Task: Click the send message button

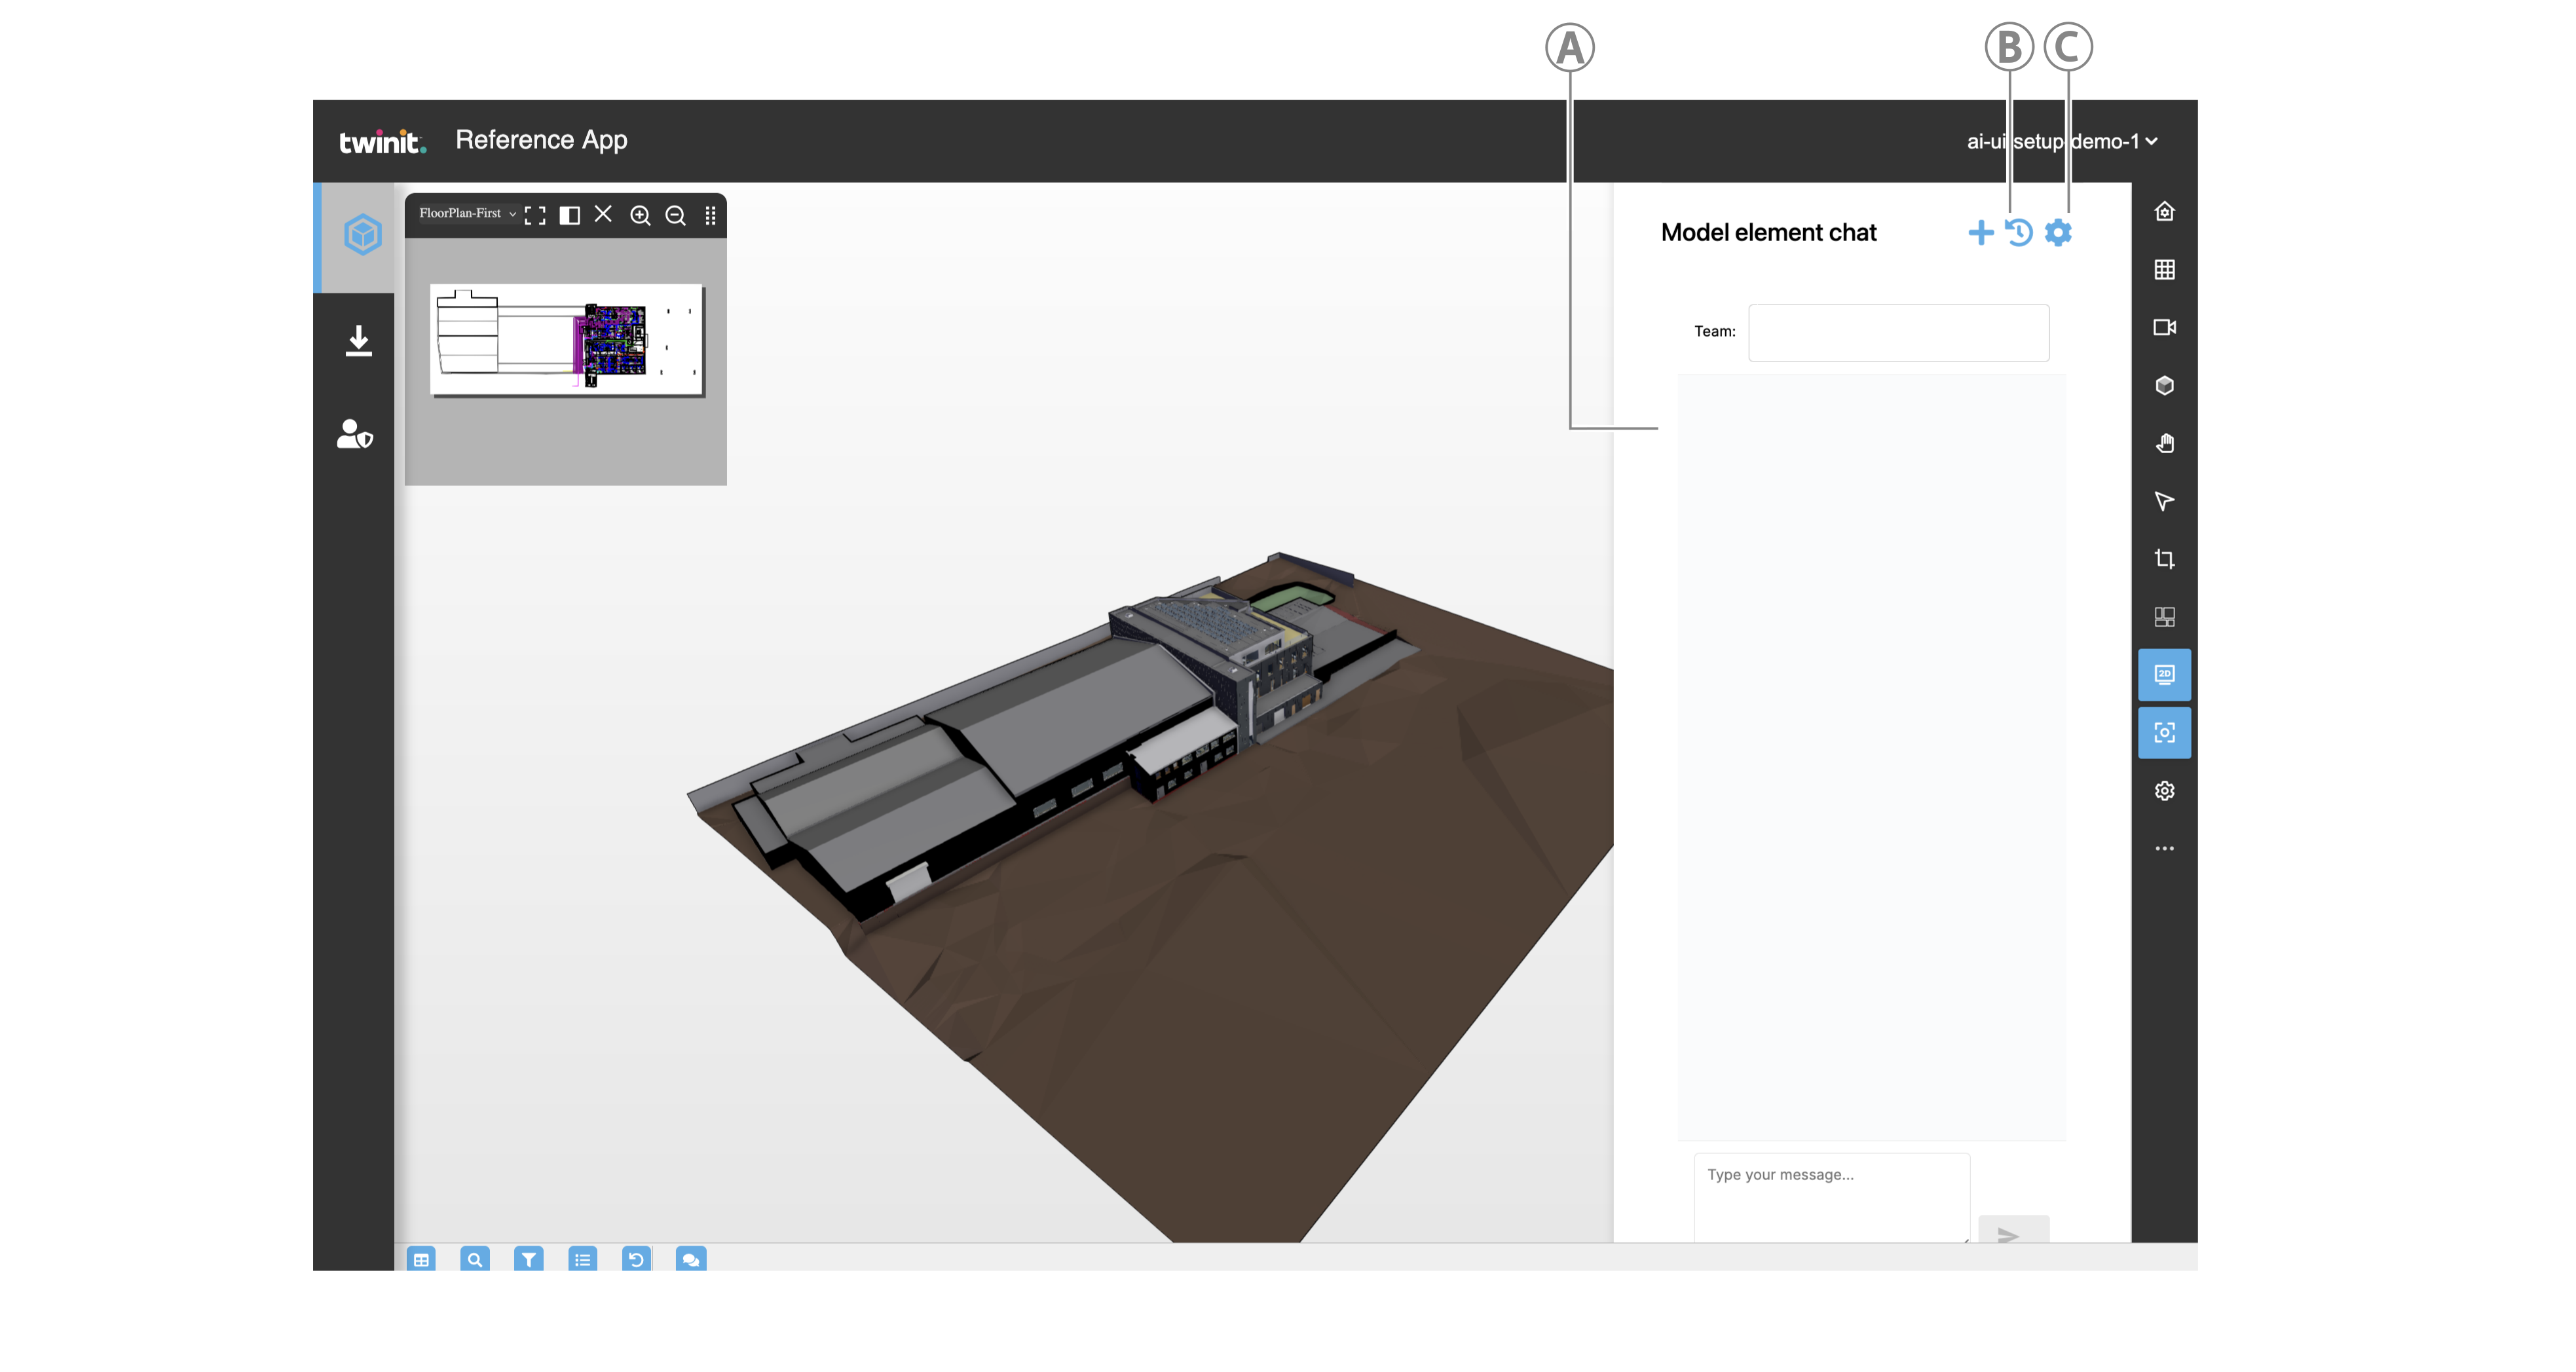Action: click(x=2012, y=1234)
